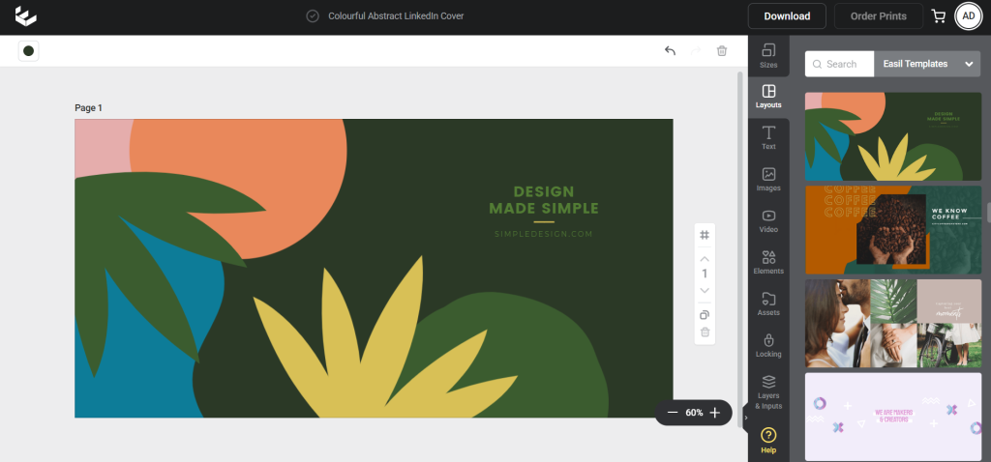991x462 pixels.
Task: Zoom out with the minus button
Action: point(673,413)
